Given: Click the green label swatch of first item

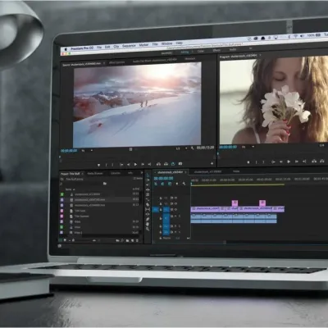Looking at the screenshot, I should coord(62,194).
